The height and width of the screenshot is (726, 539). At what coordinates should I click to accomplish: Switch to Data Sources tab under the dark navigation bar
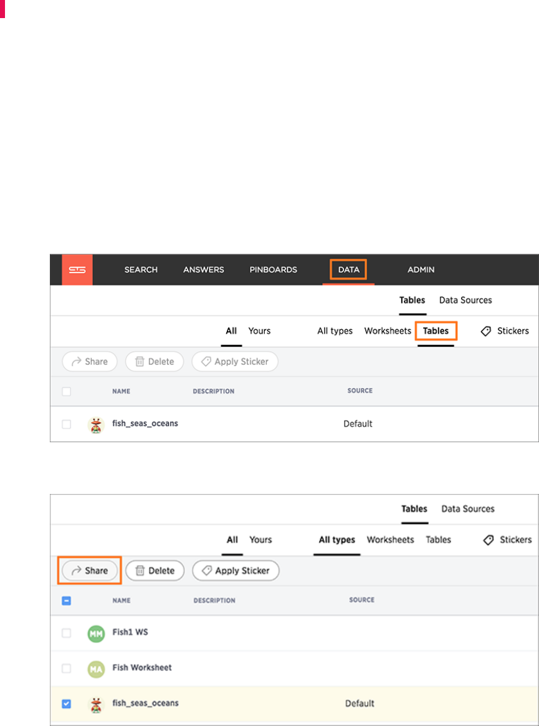point(465,300)
